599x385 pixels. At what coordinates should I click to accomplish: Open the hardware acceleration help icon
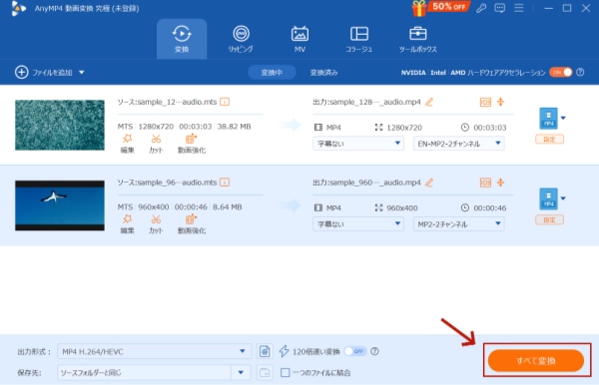[x=580, y=72]
